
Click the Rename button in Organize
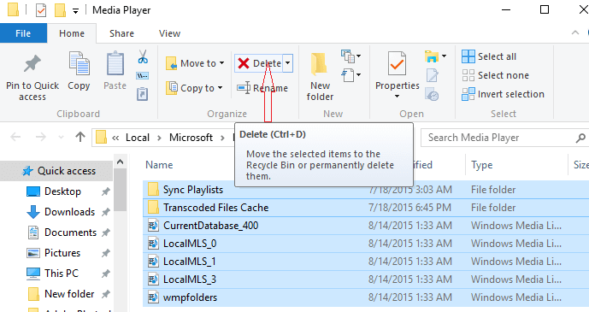pyautogui.click(x=262, y=88)
